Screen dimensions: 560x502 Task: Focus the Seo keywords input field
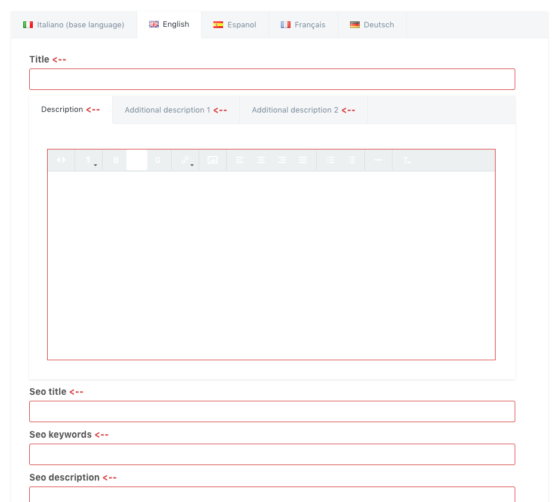click(272, 454)
